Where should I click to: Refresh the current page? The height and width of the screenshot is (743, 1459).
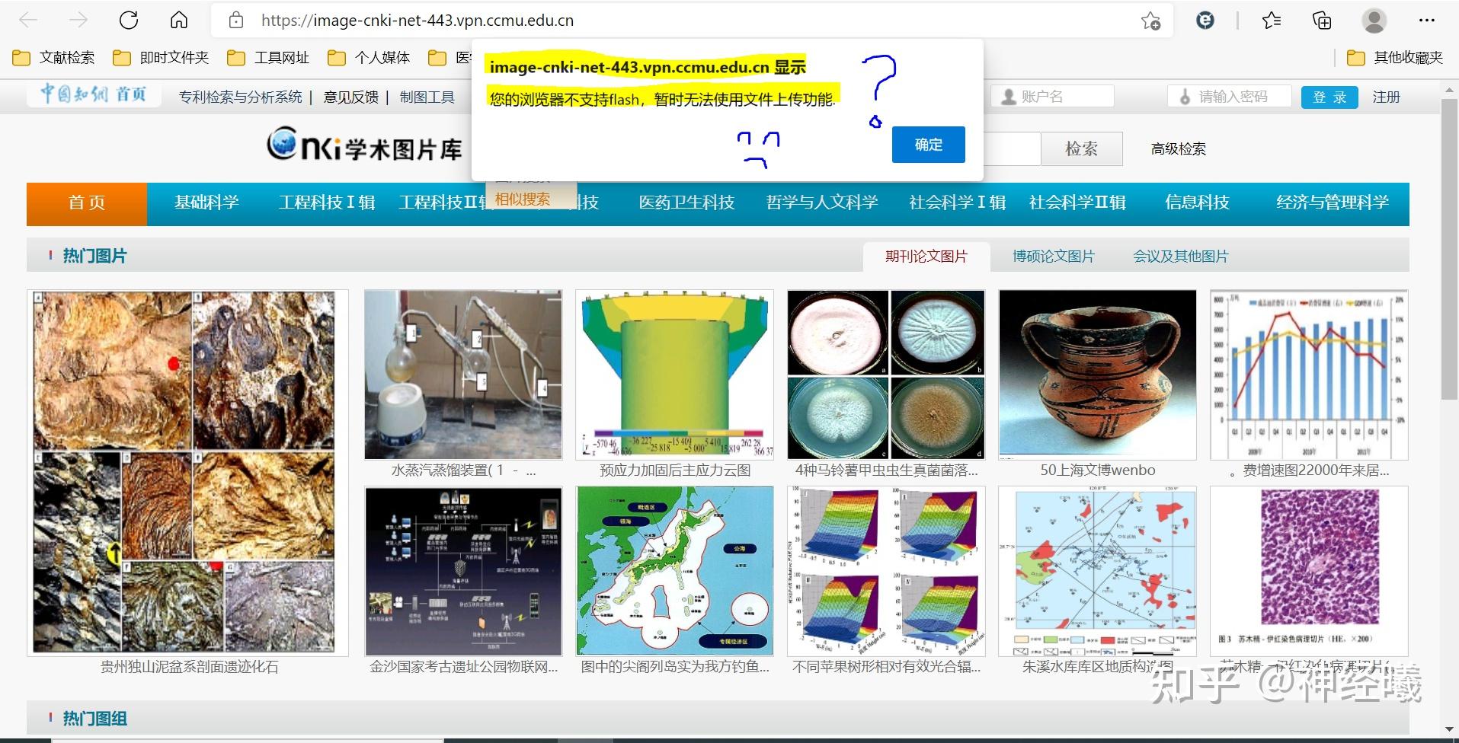tap(128, 20)
